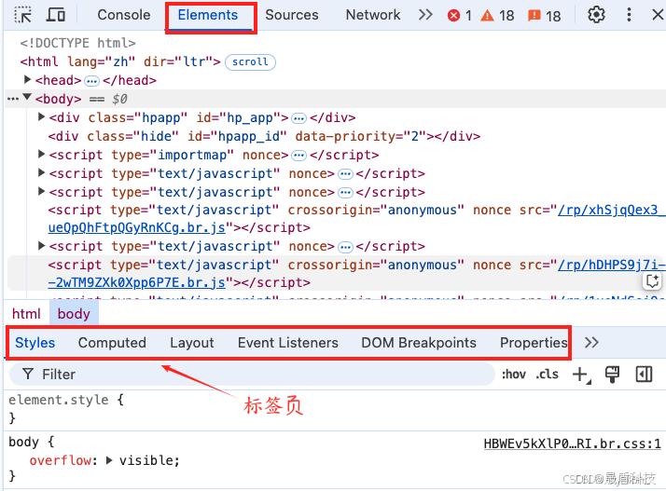Switch to Computed pane tab

point(112,343)
